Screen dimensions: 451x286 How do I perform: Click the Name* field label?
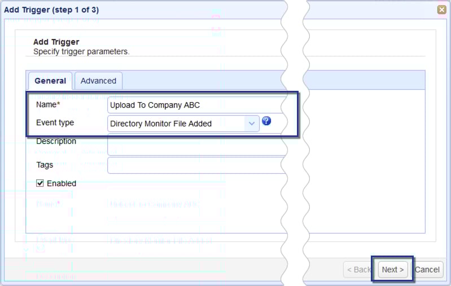[x=47, y=105]
